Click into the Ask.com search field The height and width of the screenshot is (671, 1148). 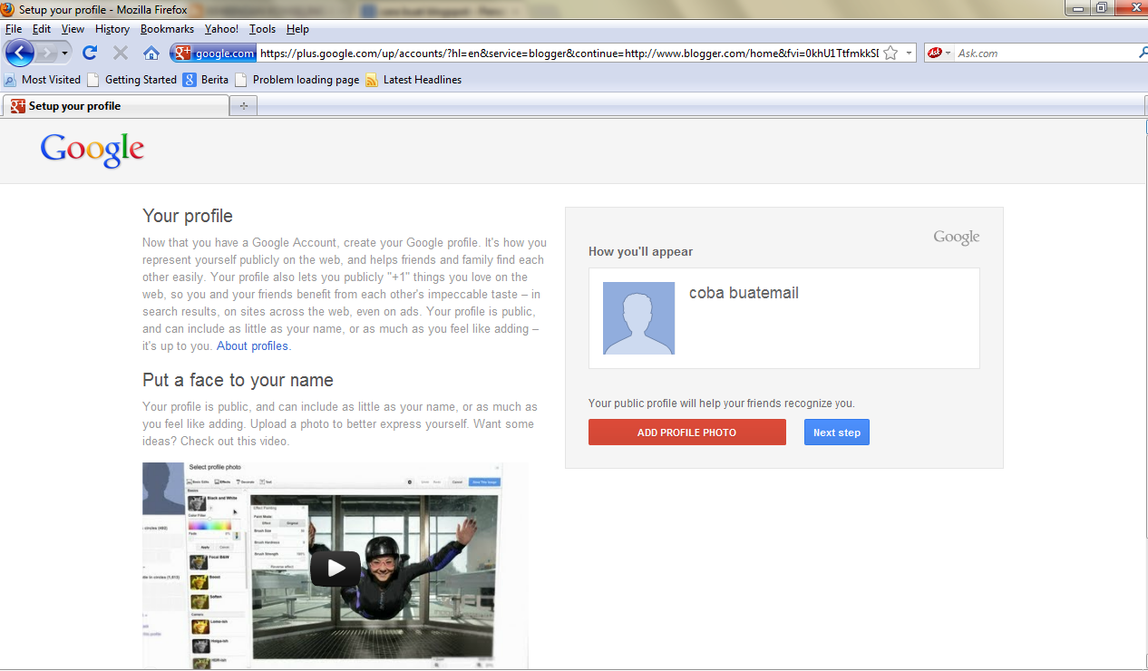1045,53
